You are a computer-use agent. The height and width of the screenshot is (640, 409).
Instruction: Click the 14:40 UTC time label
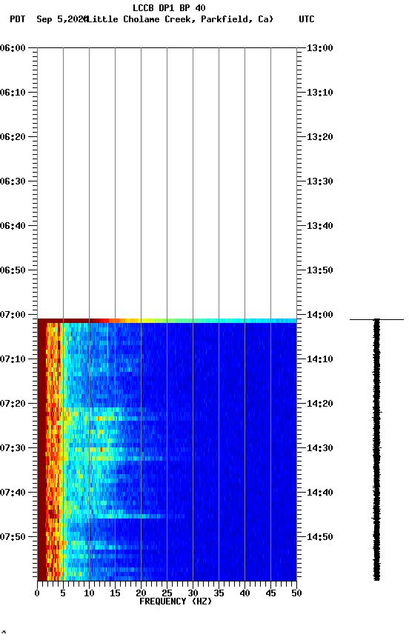point(320,493)
